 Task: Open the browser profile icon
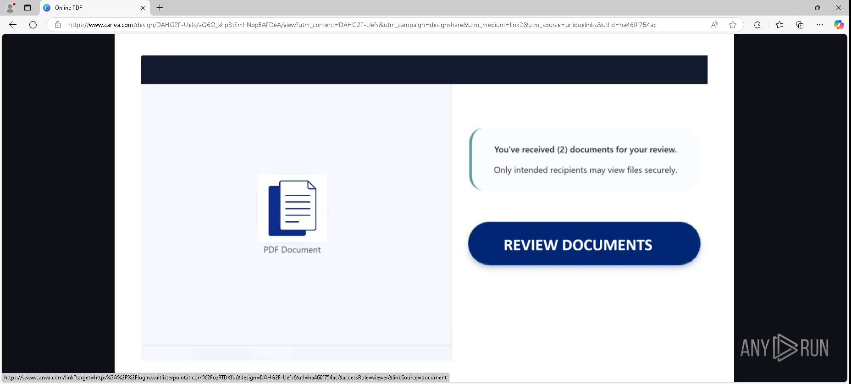[10, 8]
